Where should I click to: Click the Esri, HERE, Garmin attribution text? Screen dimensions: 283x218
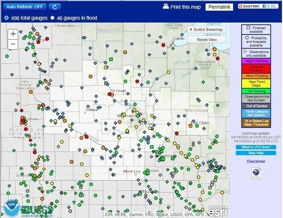[x=155, y=215]
